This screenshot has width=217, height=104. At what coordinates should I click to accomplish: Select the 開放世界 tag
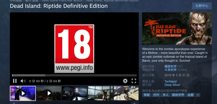pyautogui.click(x=178, y=95)
